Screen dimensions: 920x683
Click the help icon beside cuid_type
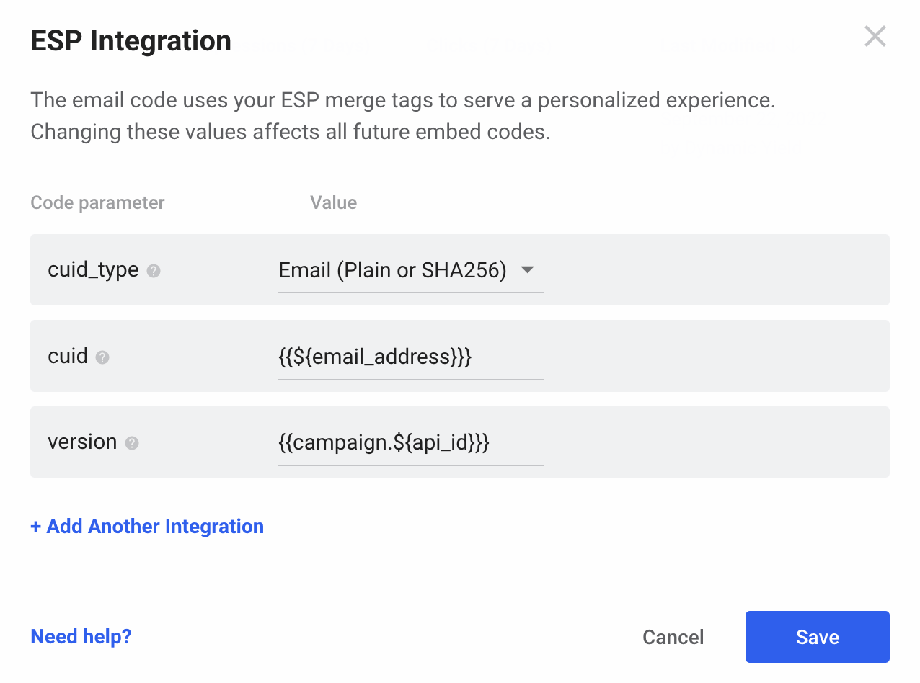pos(154,271)
